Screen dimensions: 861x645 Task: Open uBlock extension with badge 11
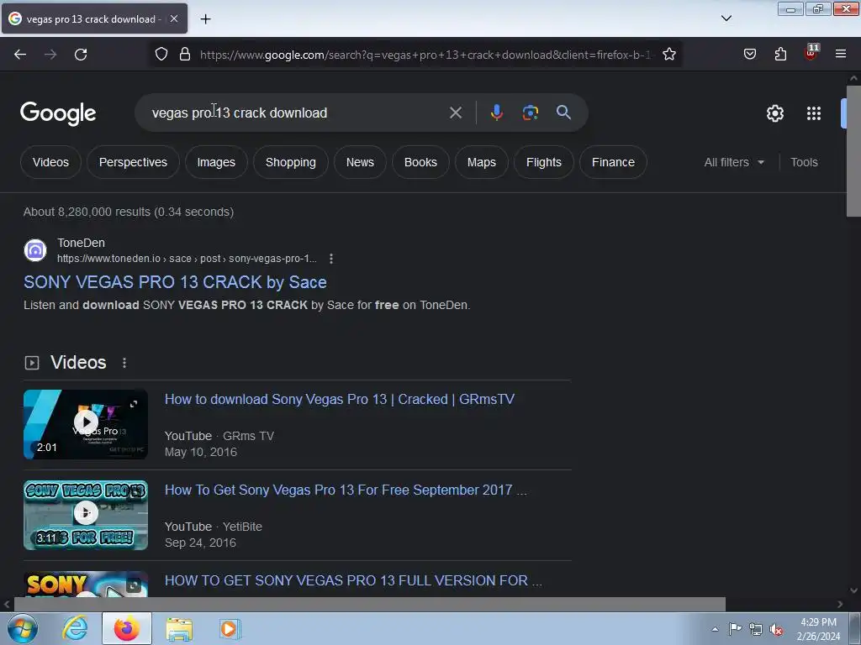pyautogui.click(x=811, y=53)
